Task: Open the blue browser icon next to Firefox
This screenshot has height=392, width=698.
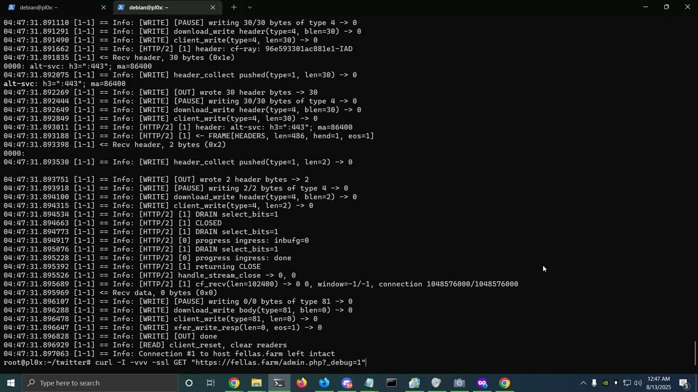Action: coord(324,383)
